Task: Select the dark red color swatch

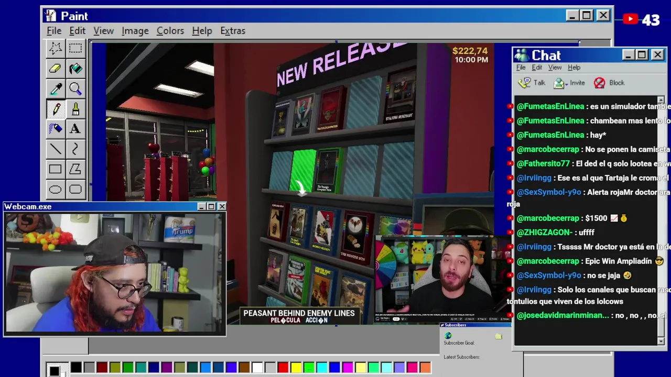Action: pos(102,368)
